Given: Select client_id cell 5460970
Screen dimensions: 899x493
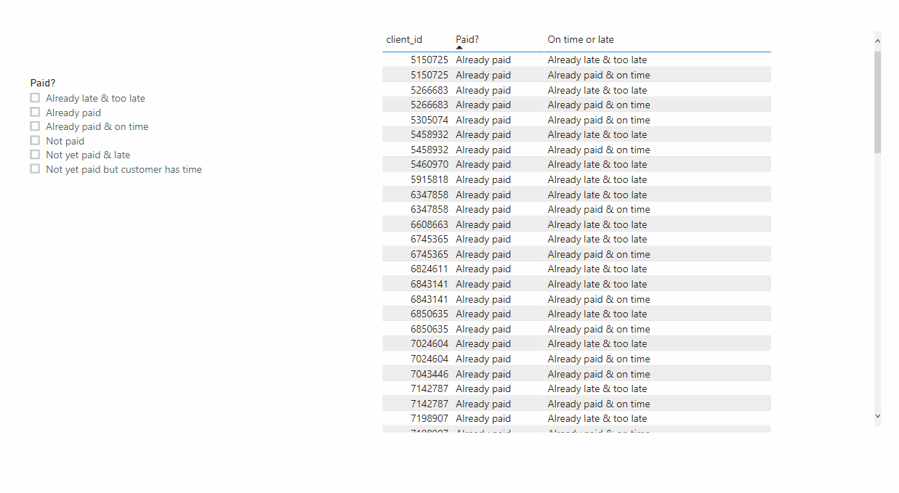Looking at the screenshot, I should coord(430,164).
